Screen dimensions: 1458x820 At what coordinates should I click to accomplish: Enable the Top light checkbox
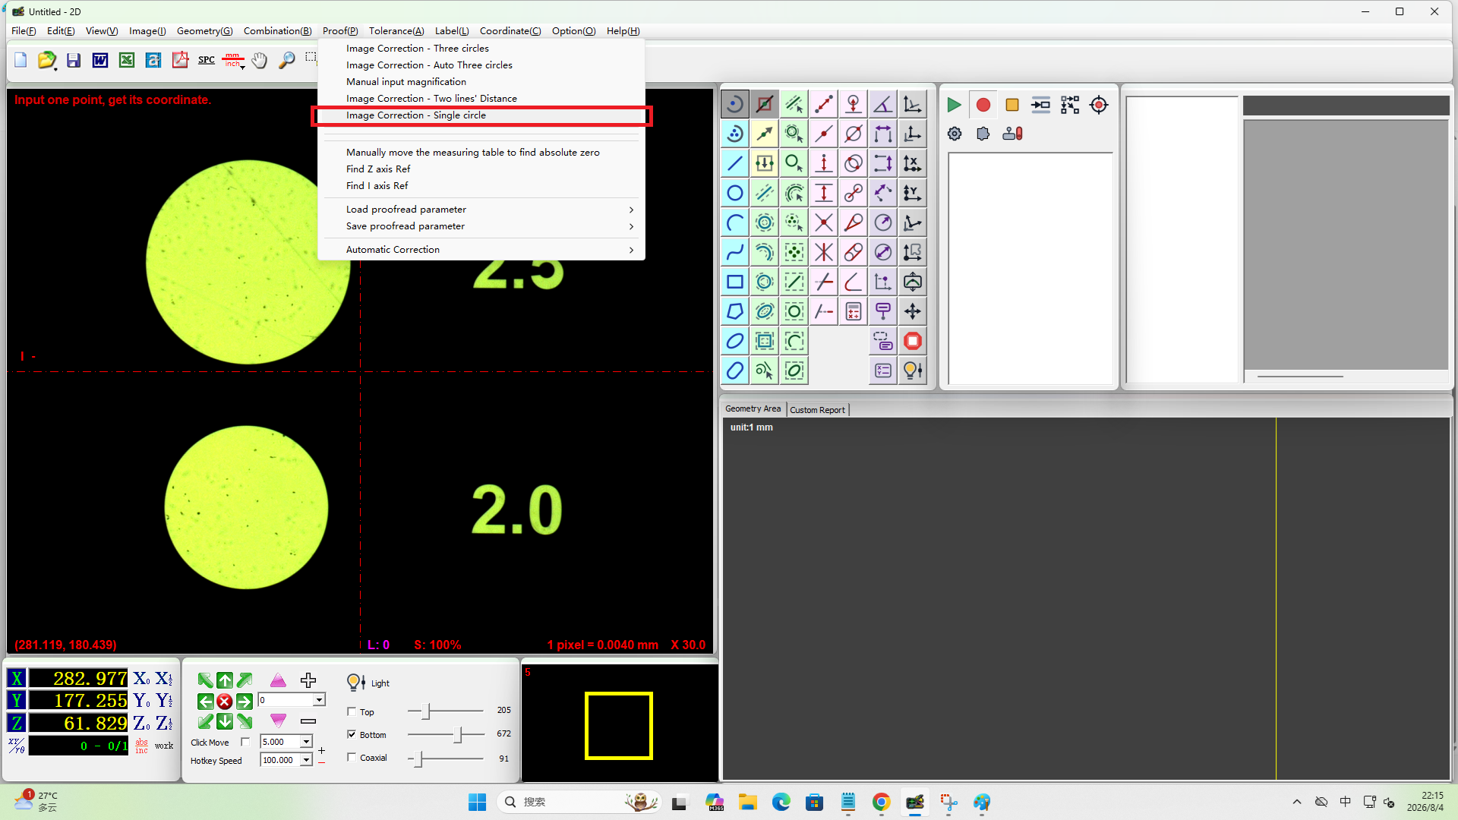coord(352,711)
